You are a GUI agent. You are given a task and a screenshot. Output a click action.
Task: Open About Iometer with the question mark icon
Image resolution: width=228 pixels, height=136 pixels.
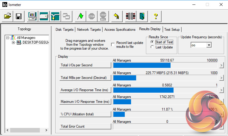pos(156,16)
